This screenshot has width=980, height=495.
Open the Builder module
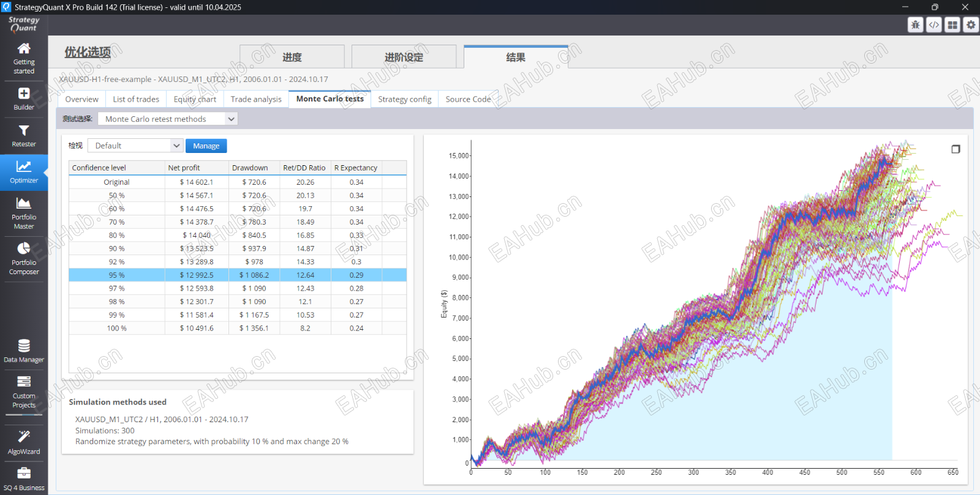[24, 99]
